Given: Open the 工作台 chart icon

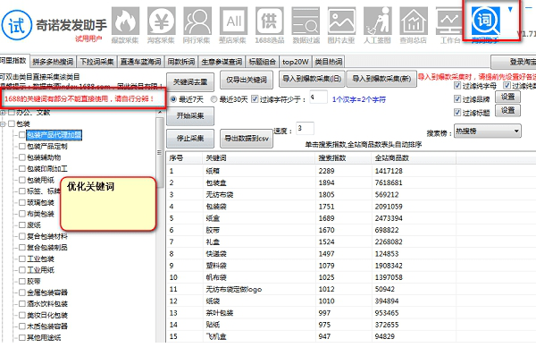Looking at the screenshot, I should click(449, 21).
